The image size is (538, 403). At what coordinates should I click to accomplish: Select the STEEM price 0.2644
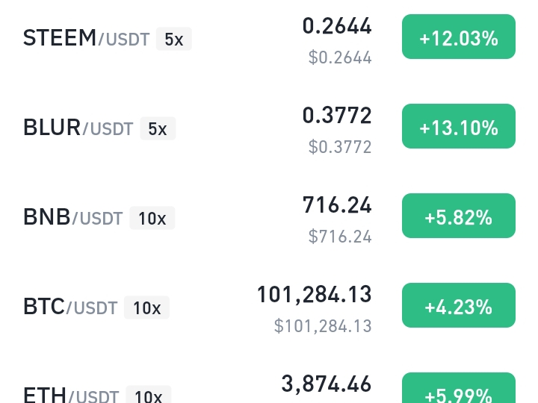[336, 26]
